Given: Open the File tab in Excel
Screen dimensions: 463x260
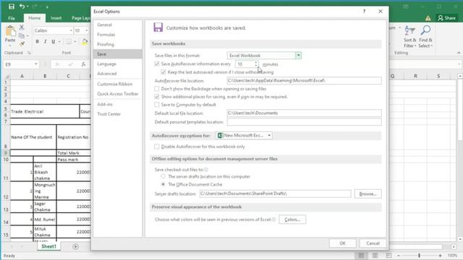Looking at the screenshot, I should 12,18.
